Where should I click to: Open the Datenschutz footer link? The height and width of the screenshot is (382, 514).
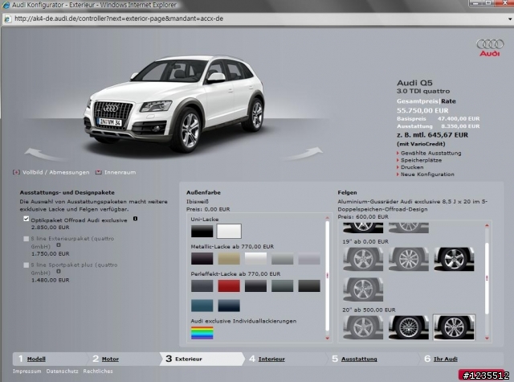pos(63,372)
